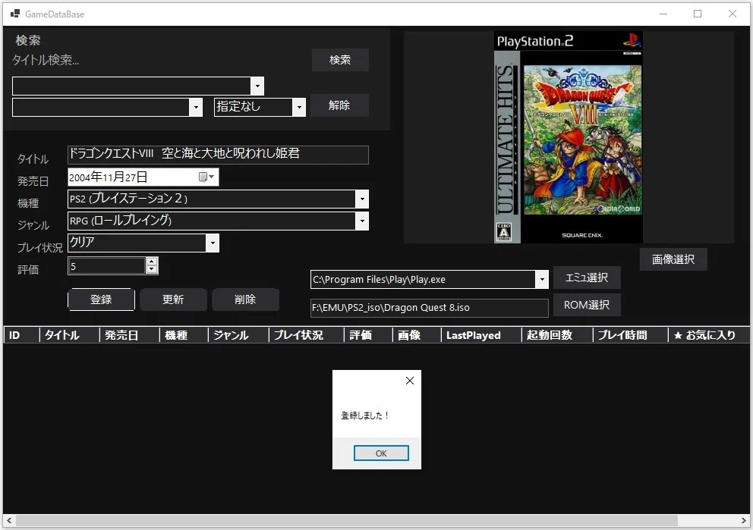This screenshot has height=530, width=753.
Task: Open the title search combo box dropdown arrow
Action: tap(257, 86)
